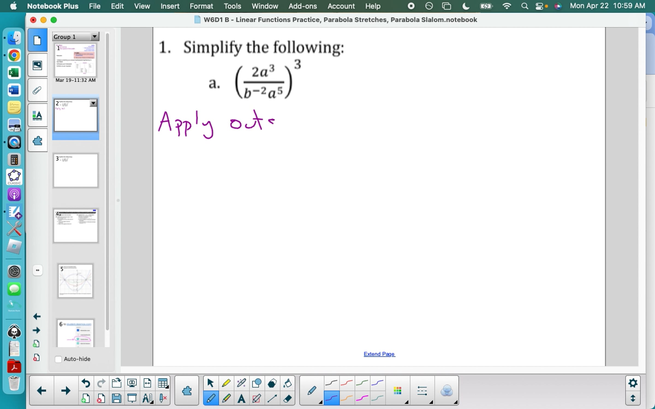Open the line style dropdown

(422, 391)
